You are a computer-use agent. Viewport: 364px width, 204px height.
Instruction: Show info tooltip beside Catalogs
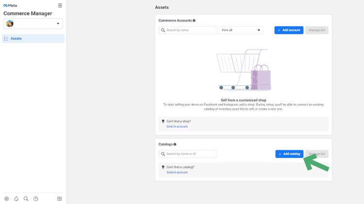(175, 145)
